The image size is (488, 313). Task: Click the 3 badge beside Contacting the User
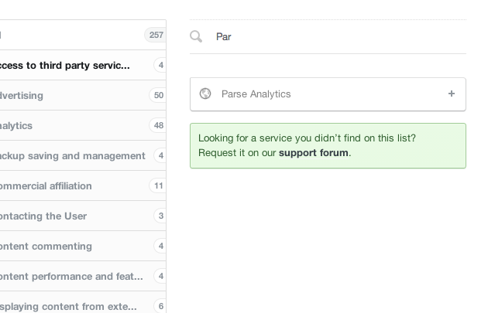(160, 216)
